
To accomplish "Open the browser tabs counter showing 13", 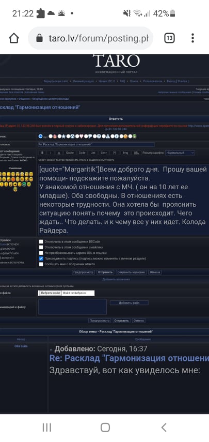I will (169, 38).
